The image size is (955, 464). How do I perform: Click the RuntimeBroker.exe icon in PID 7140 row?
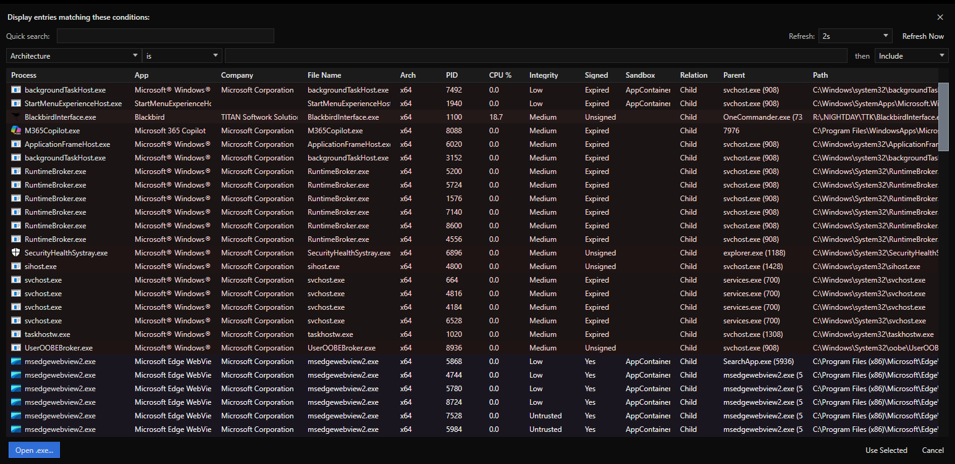[16, 212]
